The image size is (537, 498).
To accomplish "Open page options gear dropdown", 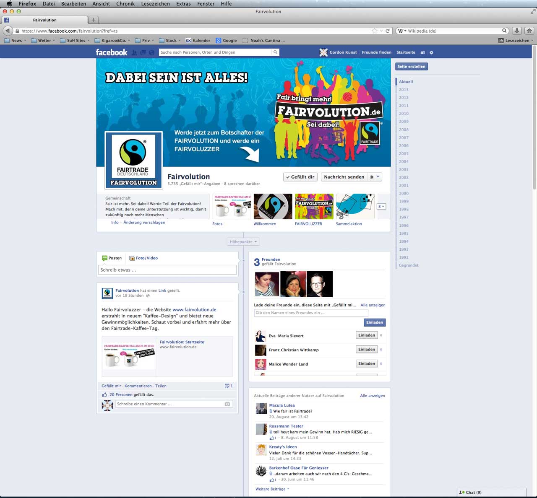I will [x=374, y=177].
